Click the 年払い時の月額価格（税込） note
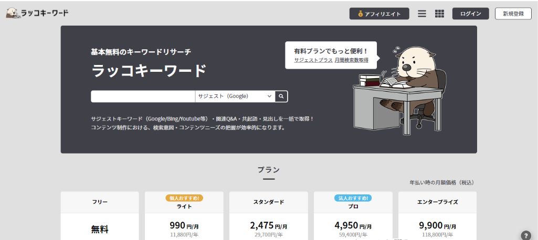538x240 pixels. (x=442, y=182)
